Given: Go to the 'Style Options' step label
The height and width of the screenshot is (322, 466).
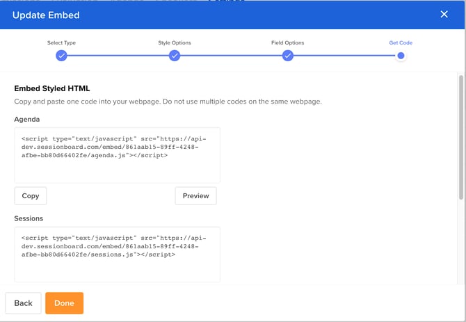Looking at the screenshot, I should [175, 43].
